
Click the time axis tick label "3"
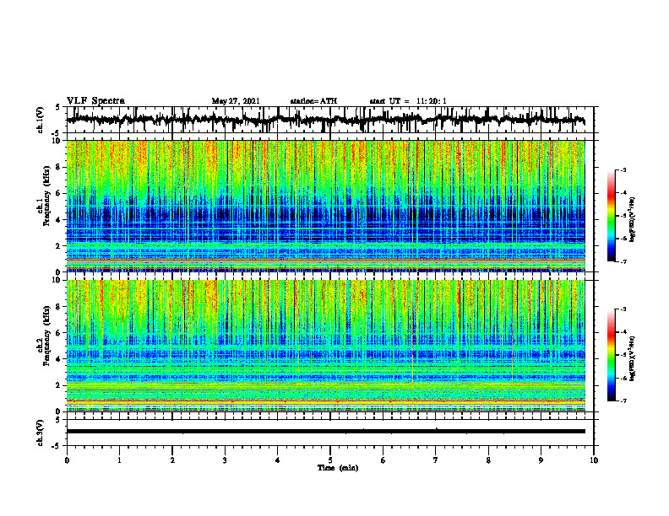coord(225,460)
